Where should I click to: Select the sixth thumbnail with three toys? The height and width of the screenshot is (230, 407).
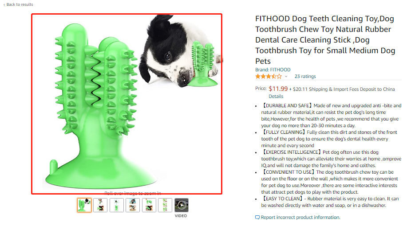point(165,205)
